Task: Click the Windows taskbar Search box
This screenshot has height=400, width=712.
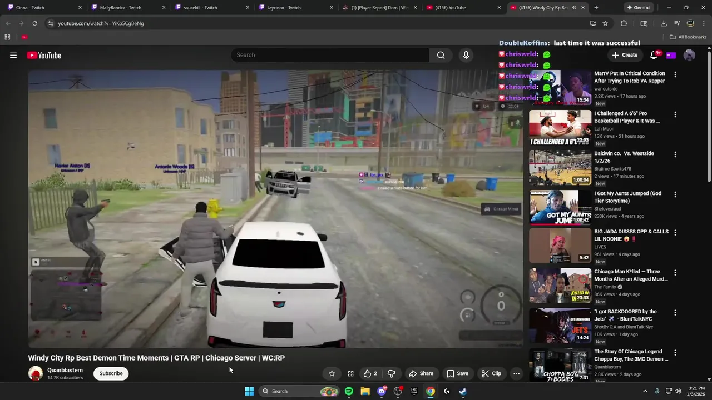Action: click(x=299, y=391)
